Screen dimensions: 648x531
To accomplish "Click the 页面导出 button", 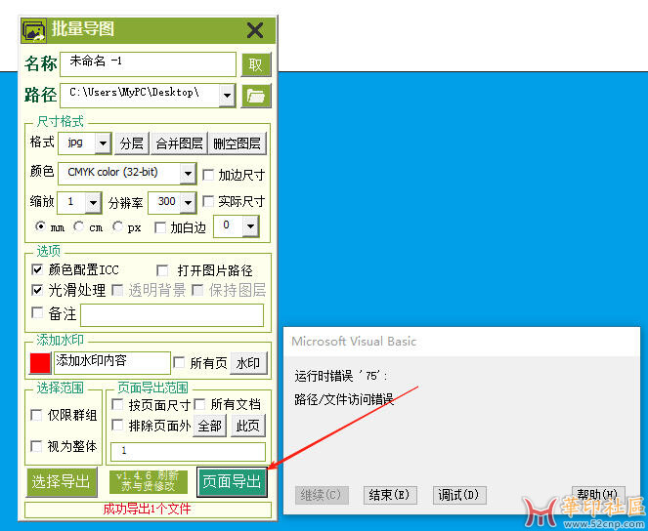I will click(x=232, y=481).
